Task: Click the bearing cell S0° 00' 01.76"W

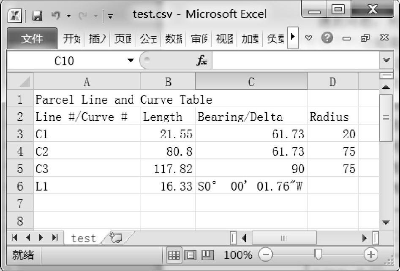Action: click(x=251, y=186)
